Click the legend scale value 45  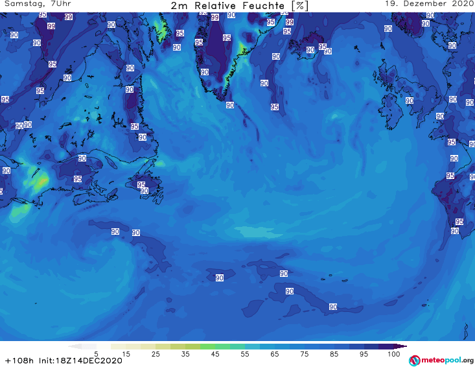pos(215,354)
